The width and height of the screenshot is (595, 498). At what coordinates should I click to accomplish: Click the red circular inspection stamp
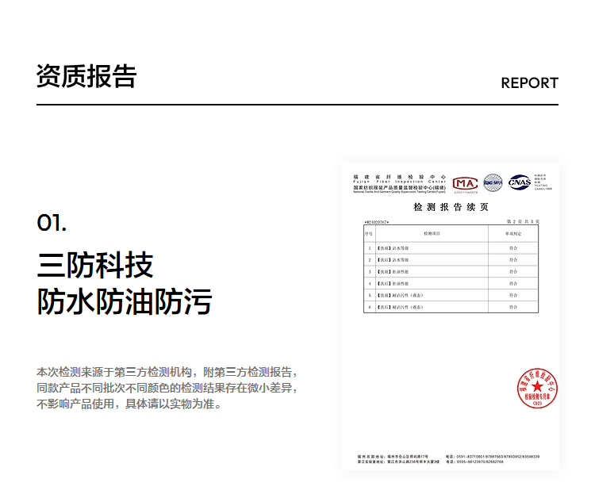click(x=537, y=389)
